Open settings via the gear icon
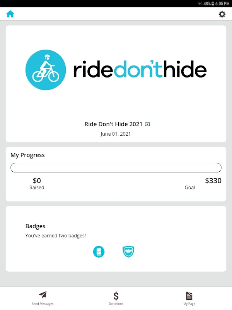 click(x=222, y=14)
